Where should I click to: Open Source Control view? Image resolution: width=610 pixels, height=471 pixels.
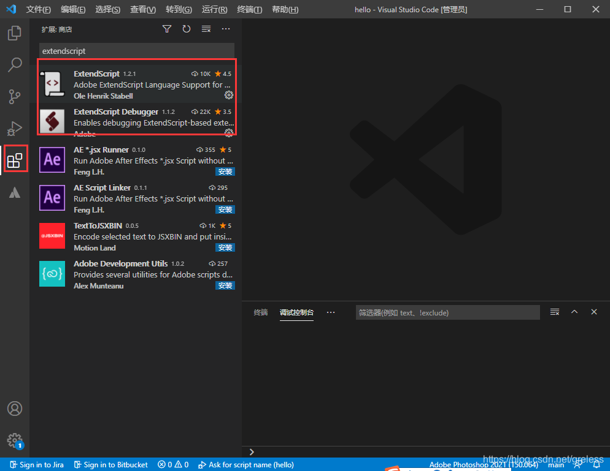(14, 97)
